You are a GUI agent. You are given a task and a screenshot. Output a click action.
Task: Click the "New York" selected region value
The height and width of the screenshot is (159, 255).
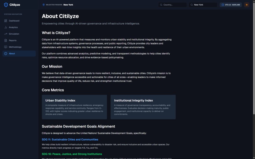[x=68, y=5]
